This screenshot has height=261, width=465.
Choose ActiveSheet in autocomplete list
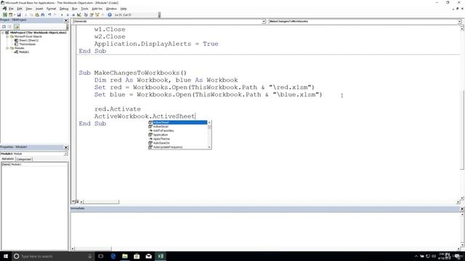(177, 123)
